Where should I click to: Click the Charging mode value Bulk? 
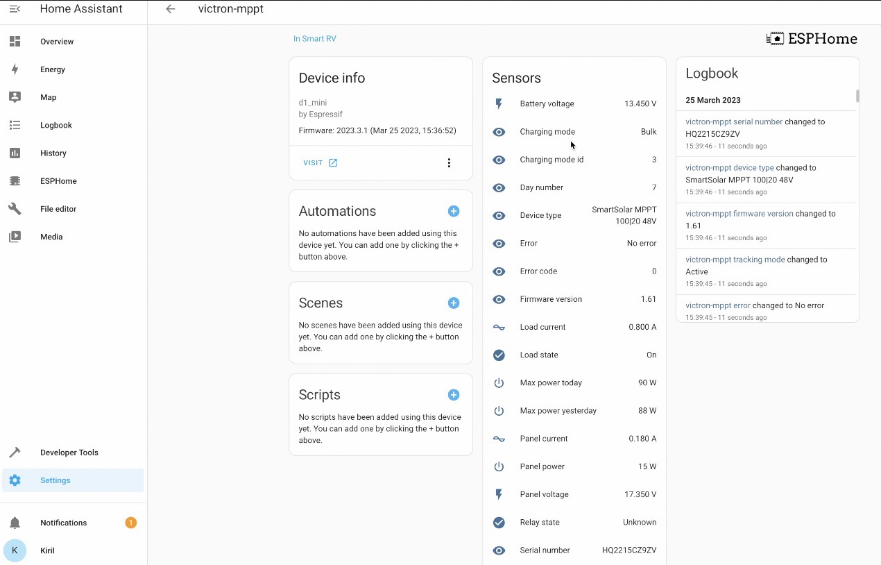(x=649, y=132)
